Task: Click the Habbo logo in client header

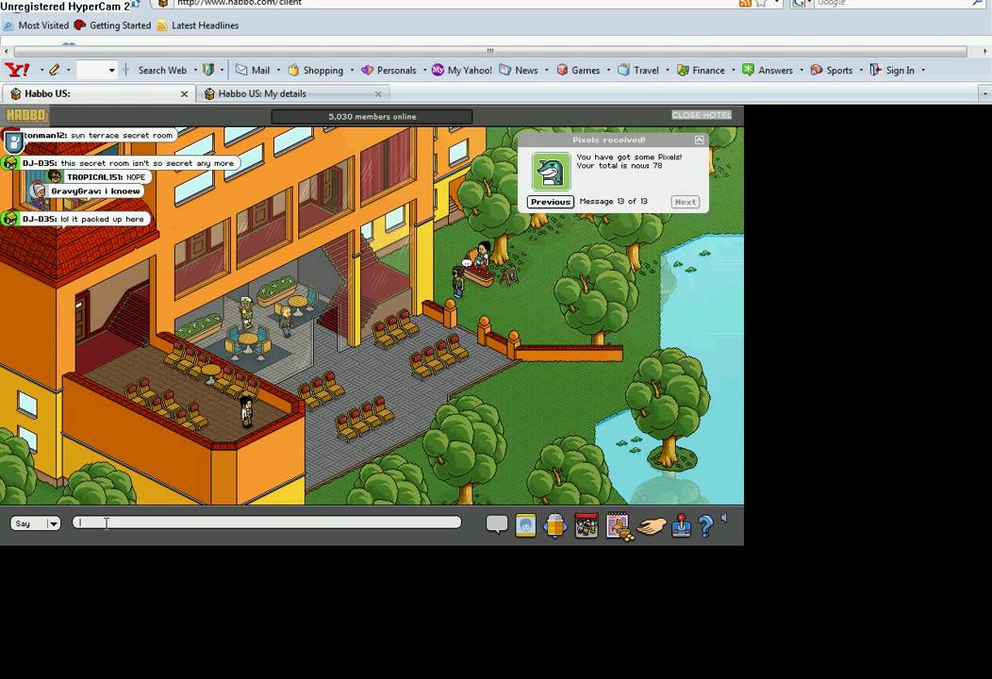Action: point(26,115)
